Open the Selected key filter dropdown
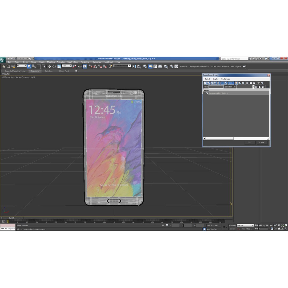This screenshot has height=288, width=288. (x=245, y=225)
